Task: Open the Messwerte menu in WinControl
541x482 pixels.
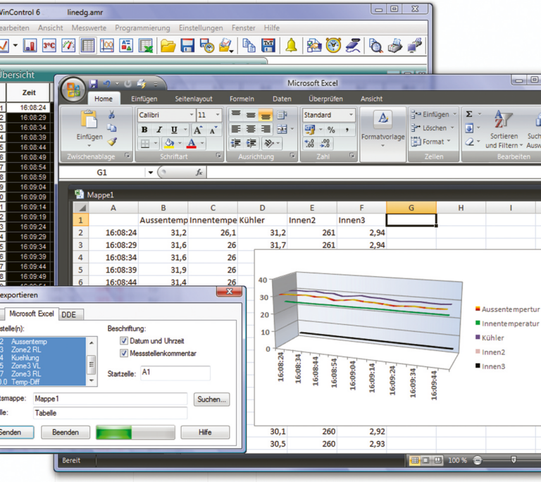Action: (89, 27)
